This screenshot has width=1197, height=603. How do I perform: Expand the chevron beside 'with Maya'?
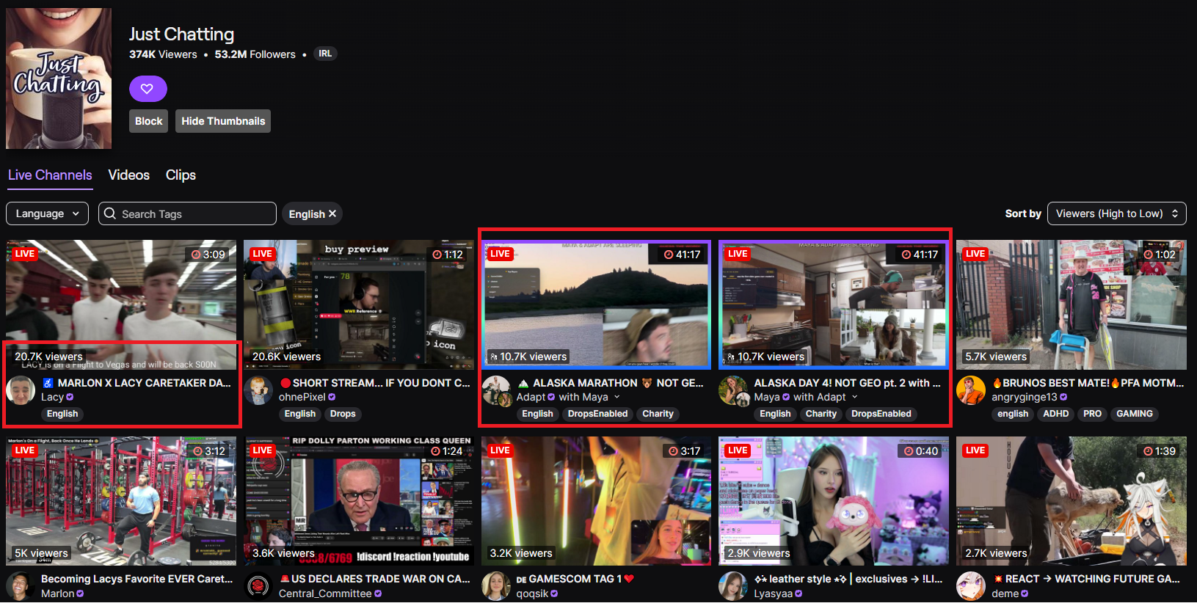(617, 397)
